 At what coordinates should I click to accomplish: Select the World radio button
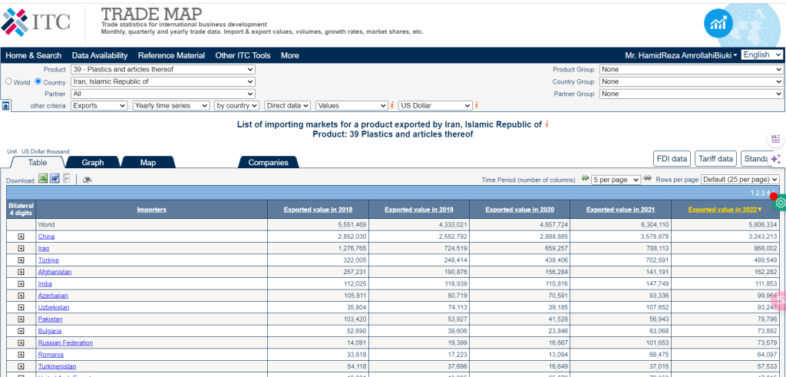tap(8, 81)
